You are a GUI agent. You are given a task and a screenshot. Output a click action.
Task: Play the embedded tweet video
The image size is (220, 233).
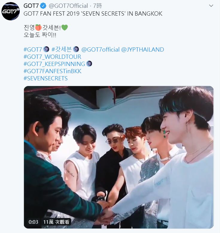(x=119, y=157)
